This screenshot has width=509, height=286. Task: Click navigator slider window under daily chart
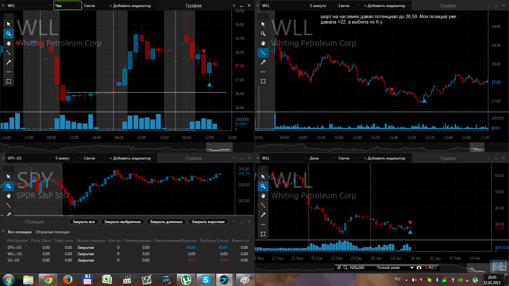tap(479, 268)
